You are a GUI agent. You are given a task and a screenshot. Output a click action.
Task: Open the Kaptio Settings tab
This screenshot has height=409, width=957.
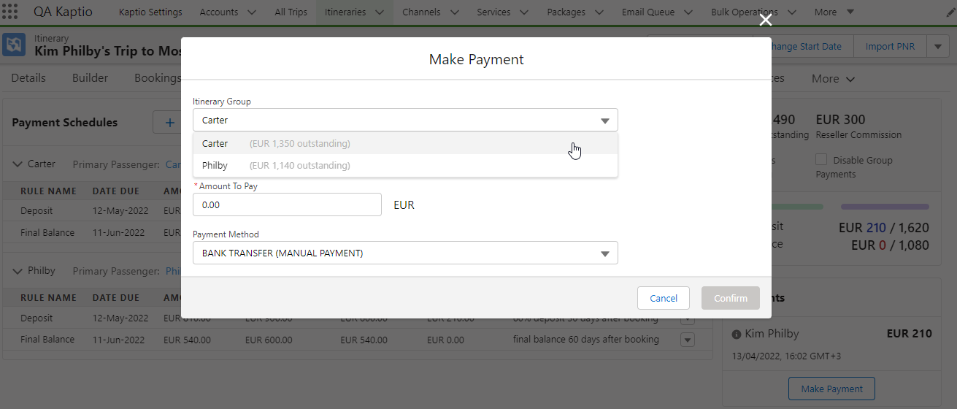pyautogui.click(x=150, y=12)
